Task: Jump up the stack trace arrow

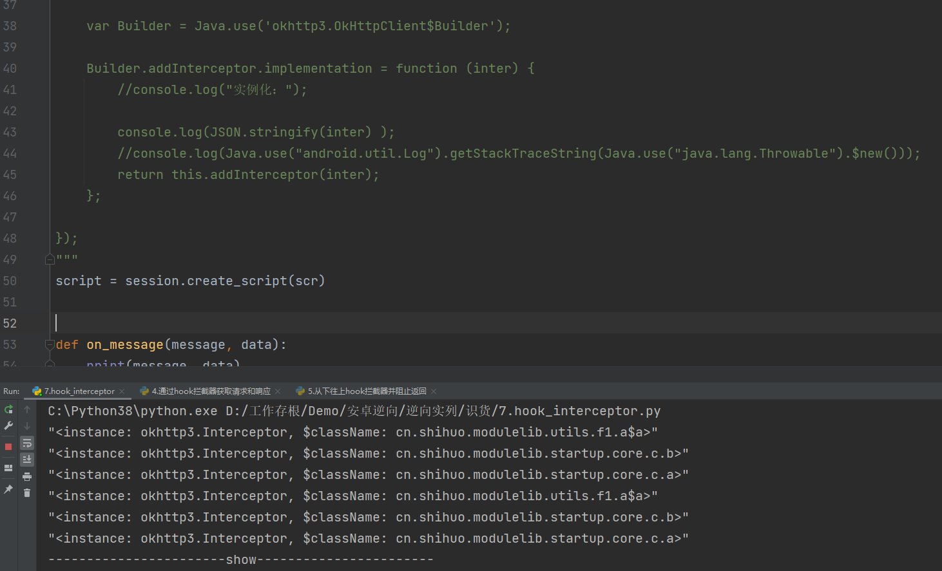Action: coord(27,409)
